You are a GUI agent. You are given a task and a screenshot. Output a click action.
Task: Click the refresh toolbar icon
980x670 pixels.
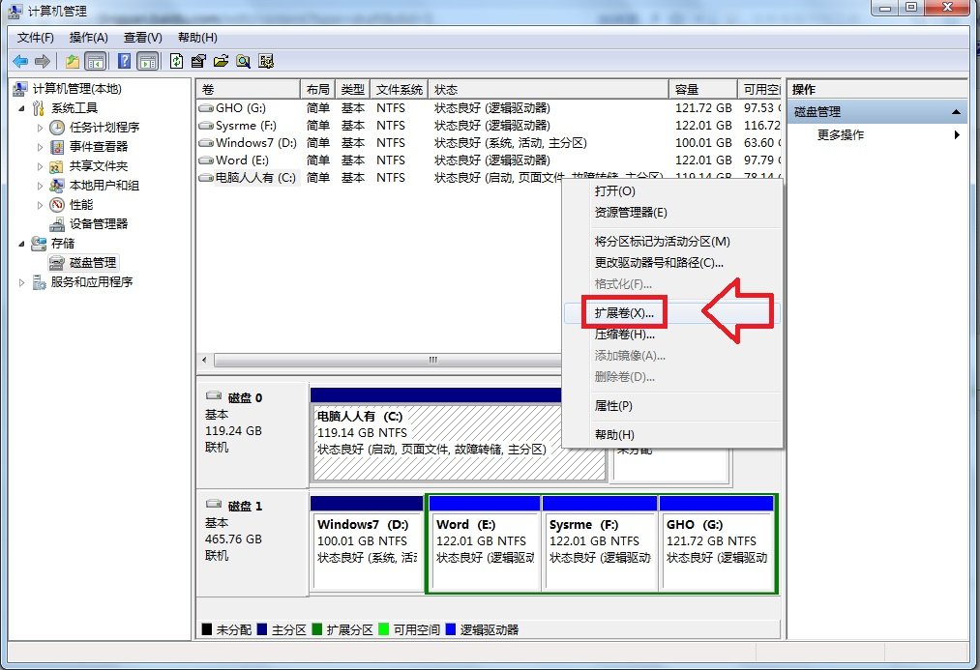pyautogui.click(x=176, y=60)
